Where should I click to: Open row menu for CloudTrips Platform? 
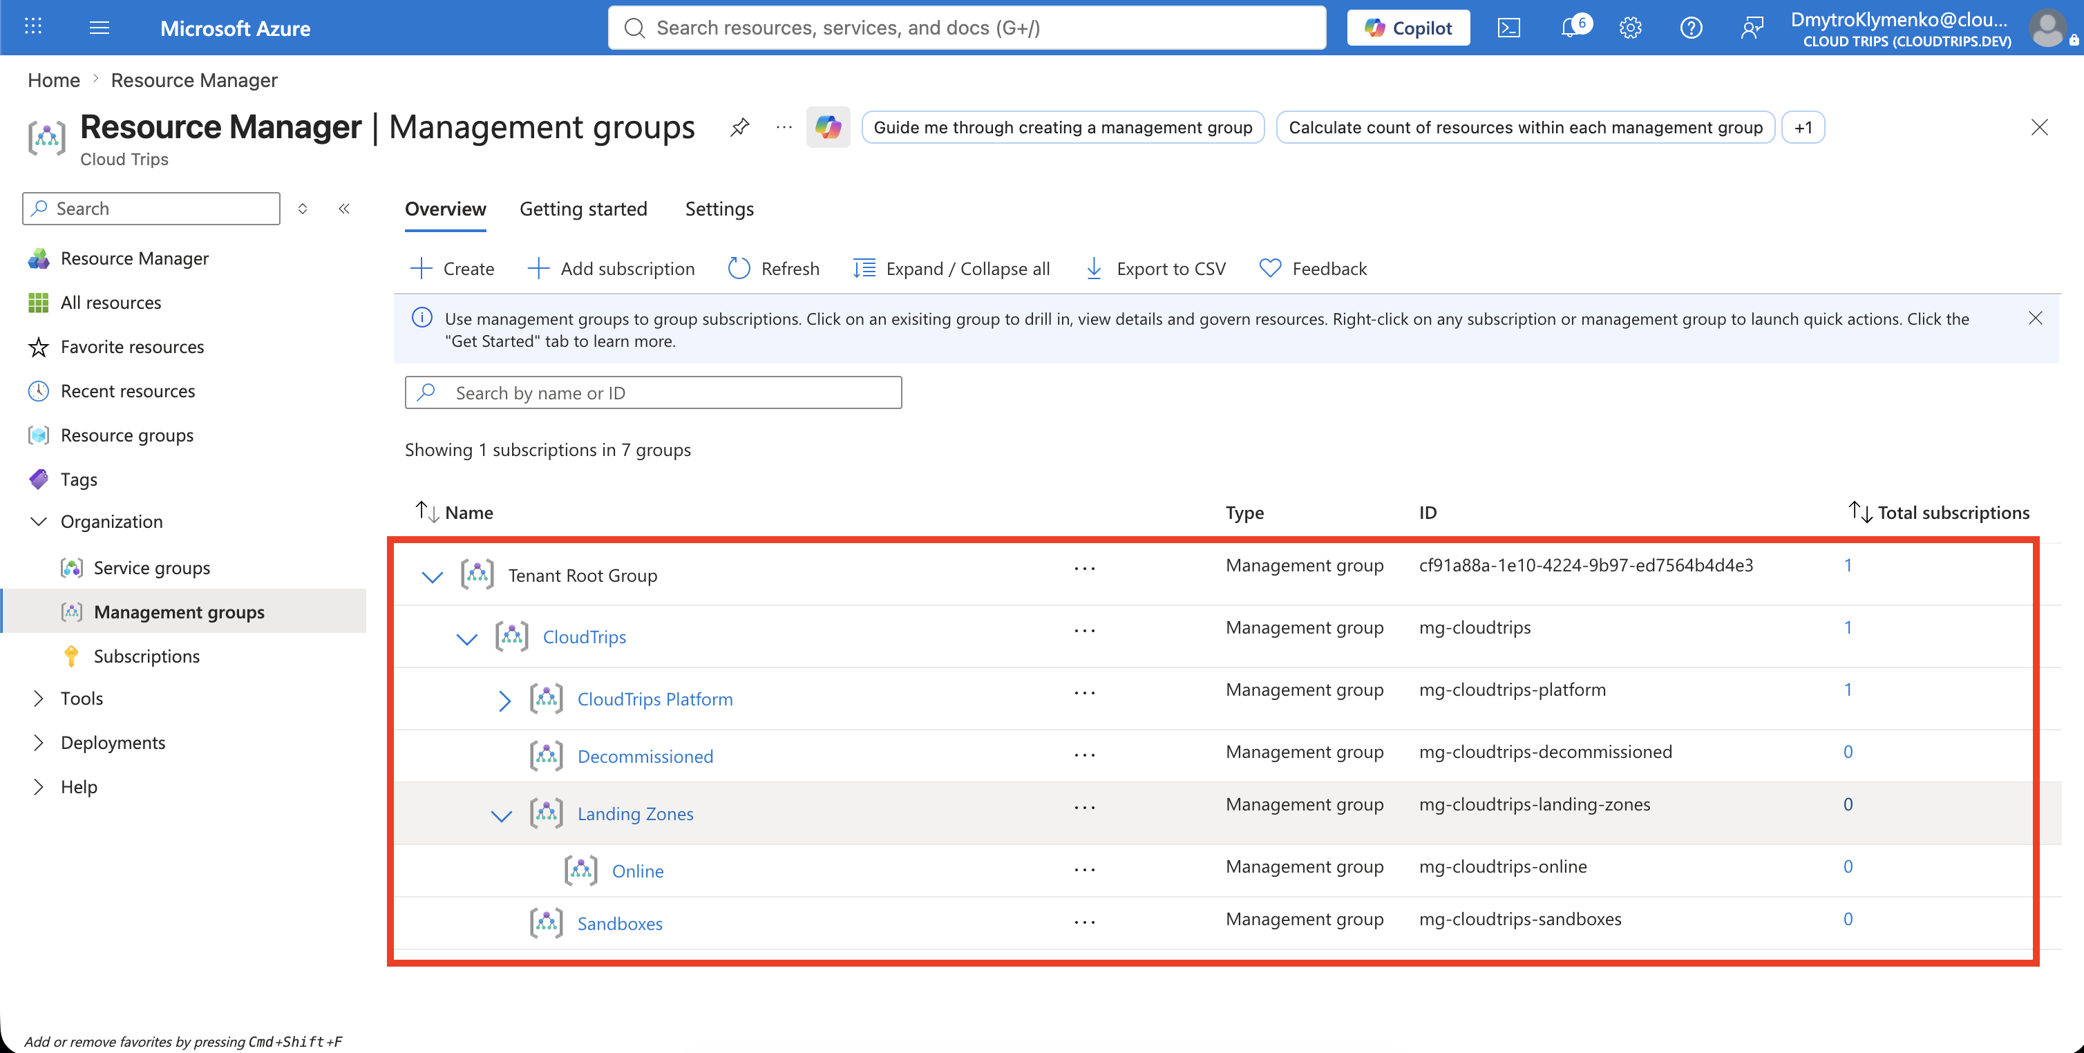pyautogui.click(x=1084, y=692)
